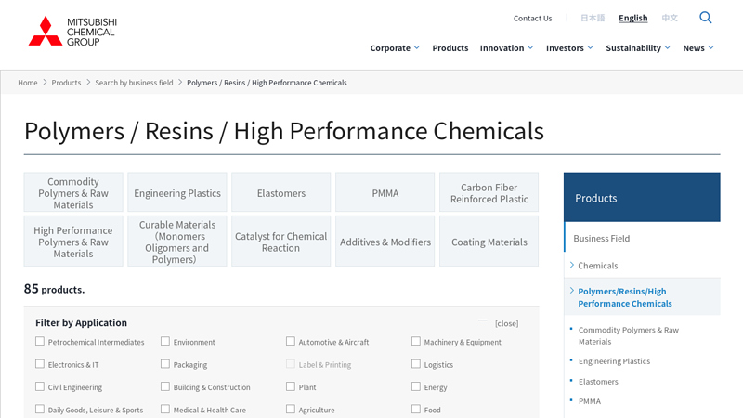The width and height of the screenshot is (743, 418).
Task: Open Products breadcrumb link
Action: point(66,83)
